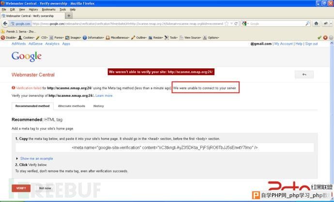This screenshot has width=334, height=202.
Task: Open the View menu
Action: point(22,9)
